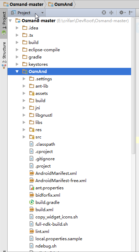Click the OsmAnd module icon

point(25,72)
